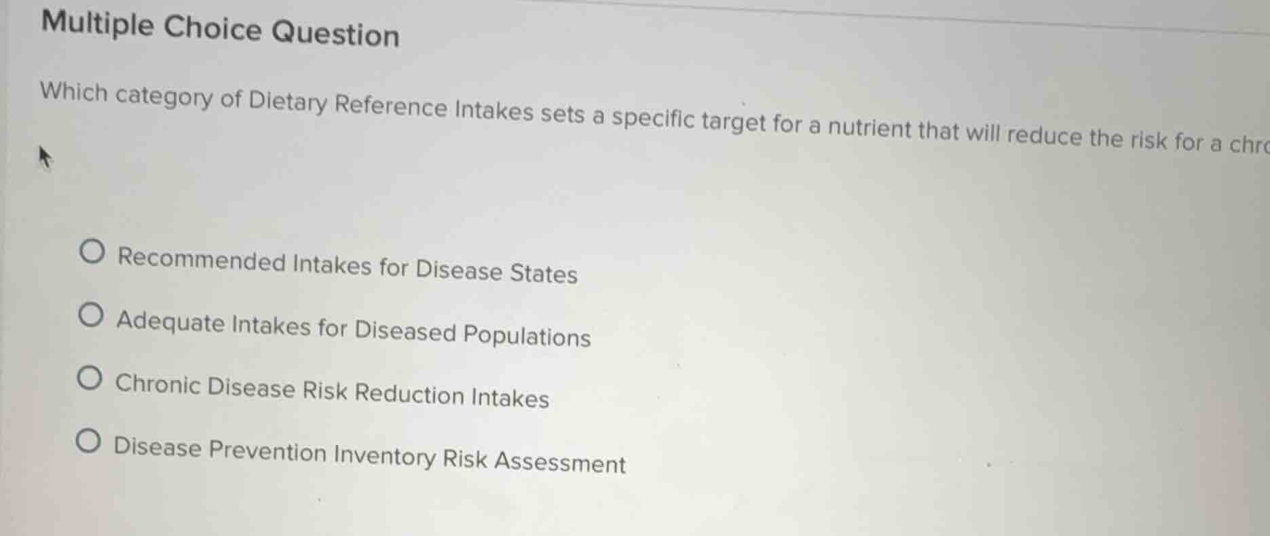Click the 'Recommended Intakes for Disease States' text

[x=346, y=263]
